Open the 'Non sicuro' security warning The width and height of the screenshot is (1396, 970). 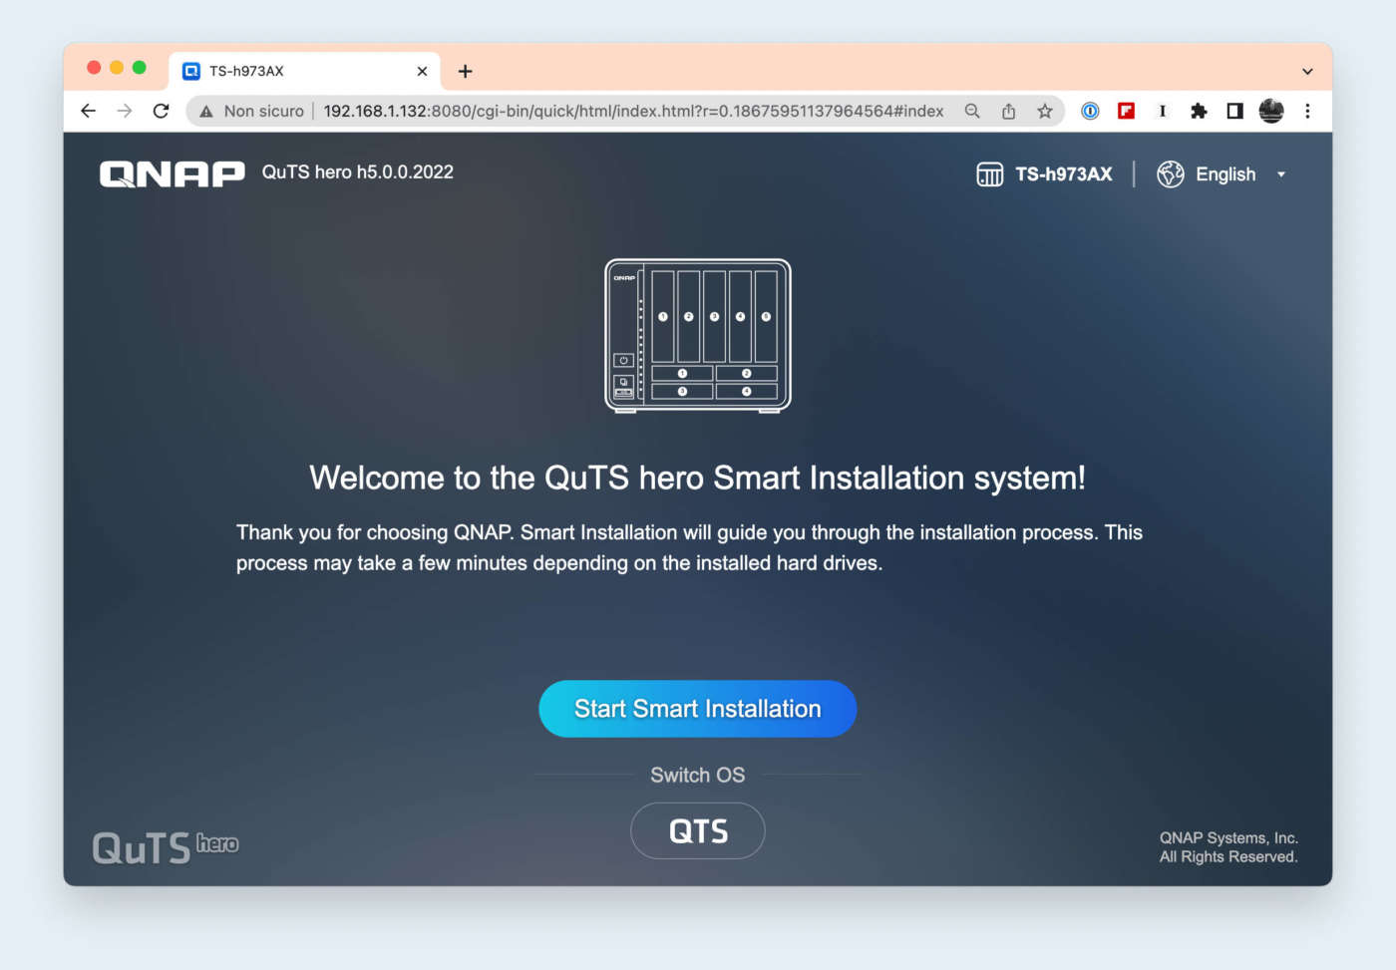pyautogui.click(x=251, y=111)
